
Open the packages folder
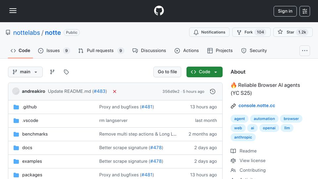(32, 175)
